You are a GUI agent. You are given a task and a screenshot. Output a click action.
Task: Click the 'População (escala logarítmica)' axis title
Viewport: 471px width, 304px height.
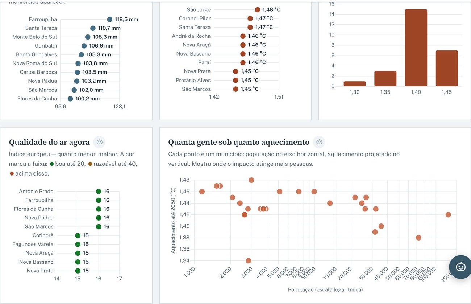pos(325,289)
